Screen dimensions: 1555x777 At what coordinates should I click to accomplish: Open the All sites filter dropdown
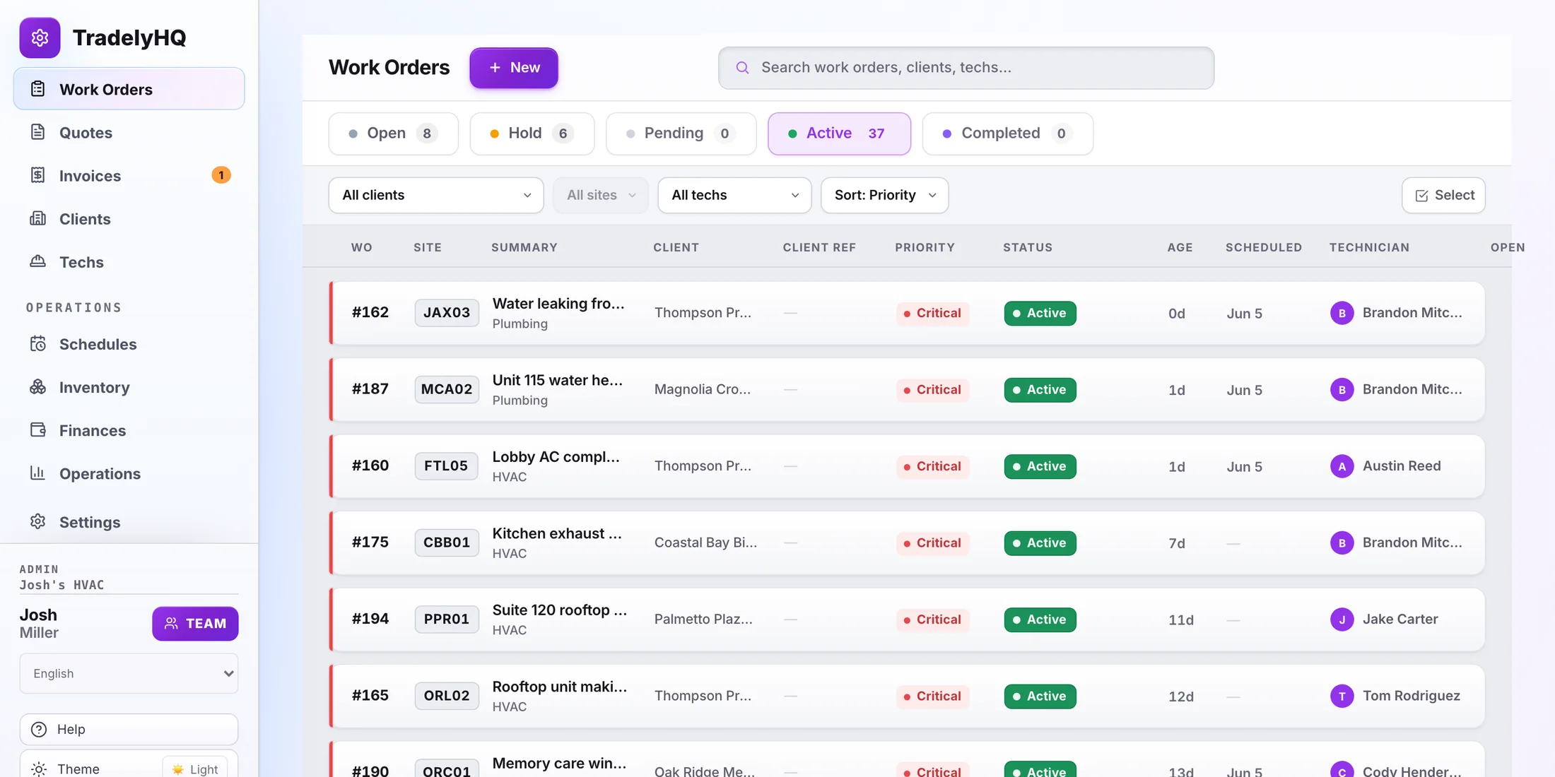(x=601, y=195)
